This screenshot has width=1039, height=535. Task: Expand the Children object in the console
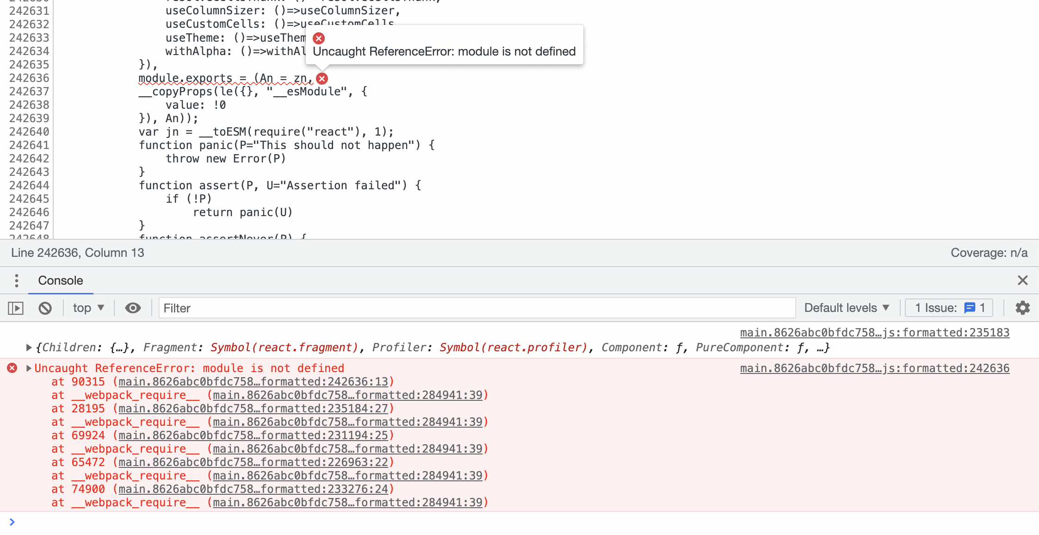tap(28, 347)
